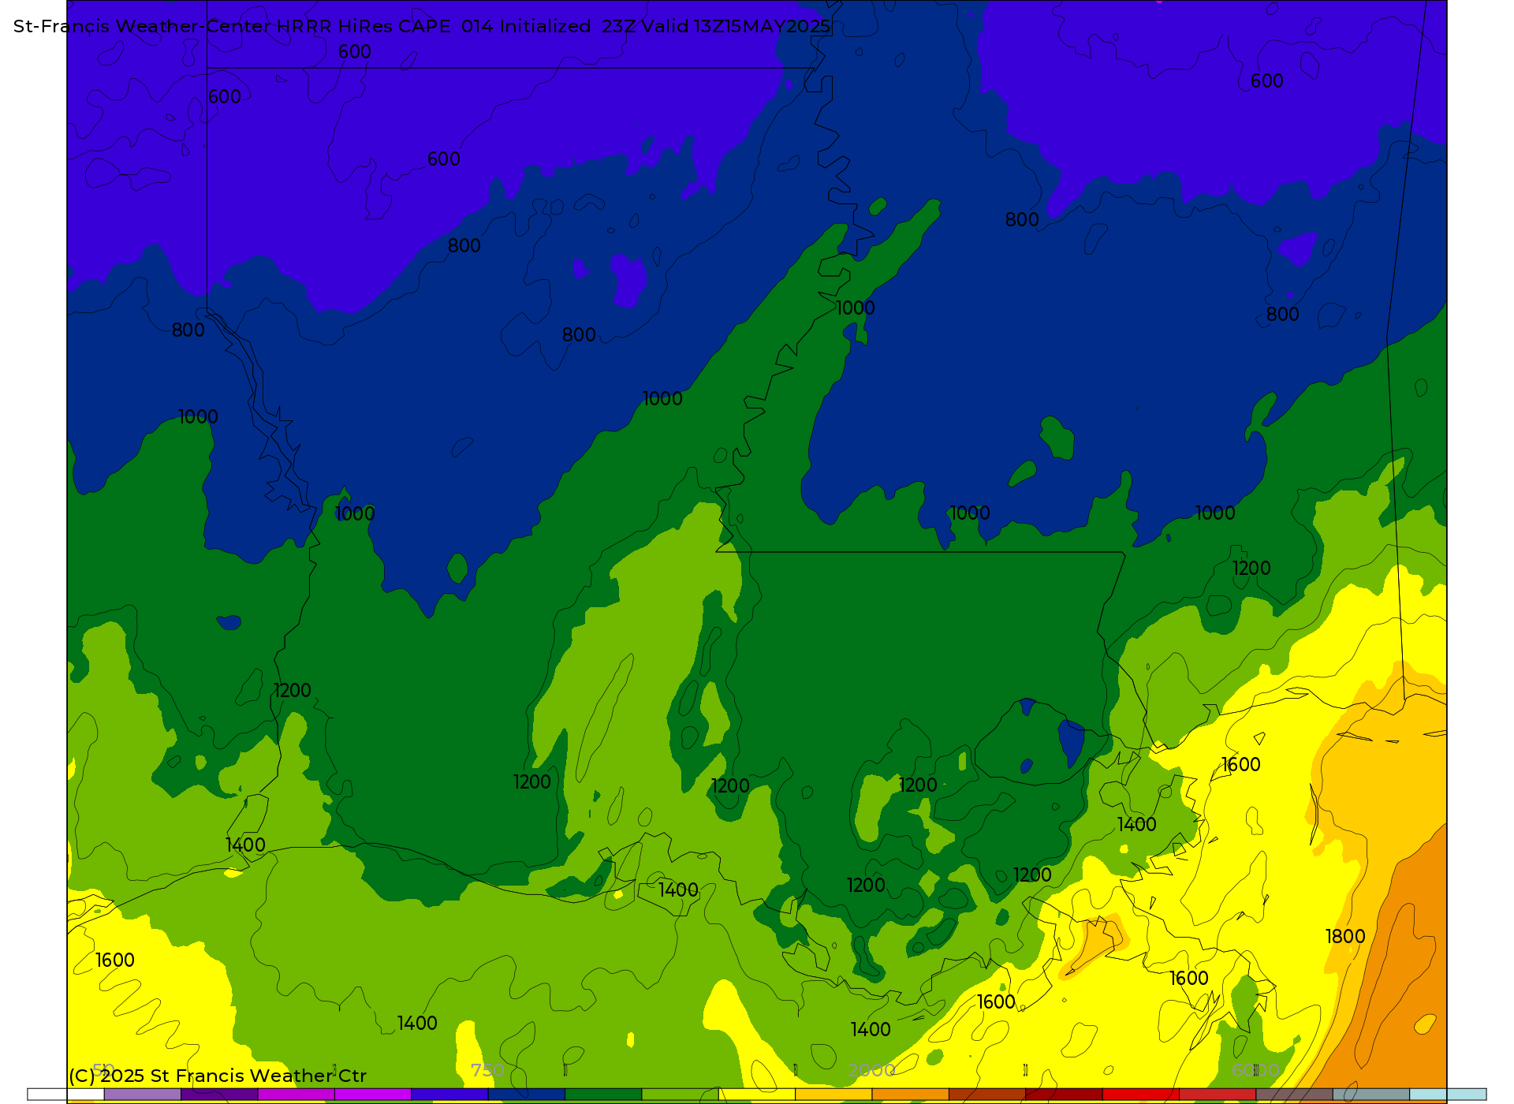
Task: Click the '6000' legend value label
Action: pyautogui.click(x=1255, y=1070)
